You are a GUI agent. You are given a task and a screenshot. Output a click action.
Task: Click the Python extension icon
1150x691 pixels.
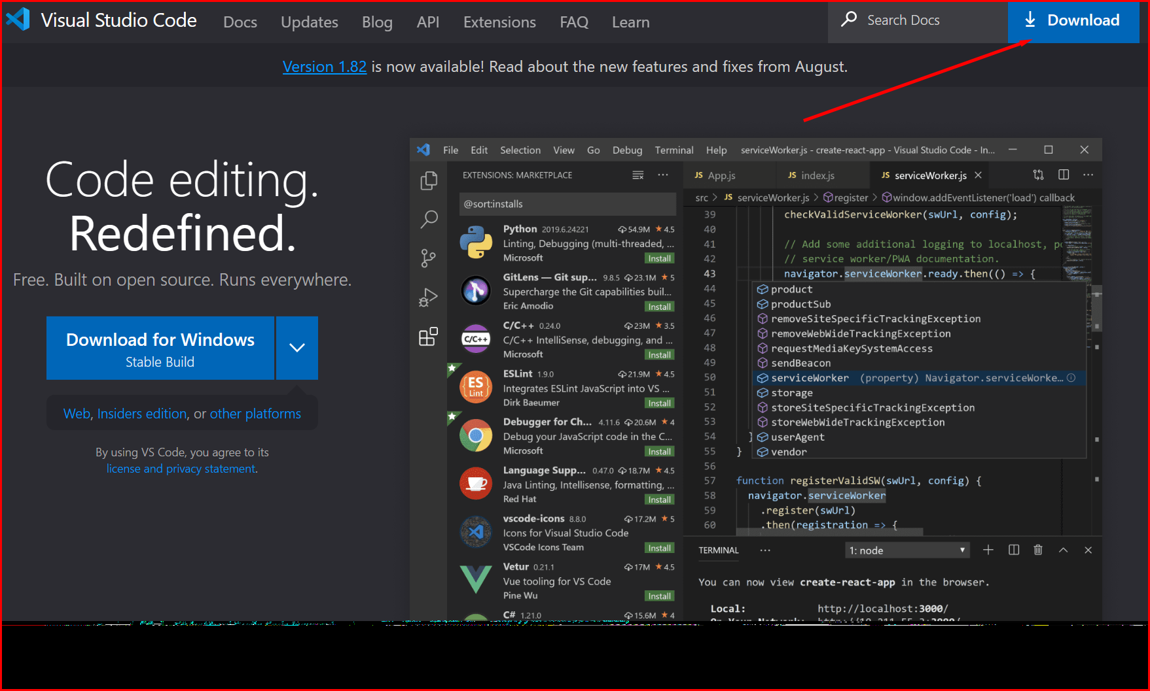476,243
